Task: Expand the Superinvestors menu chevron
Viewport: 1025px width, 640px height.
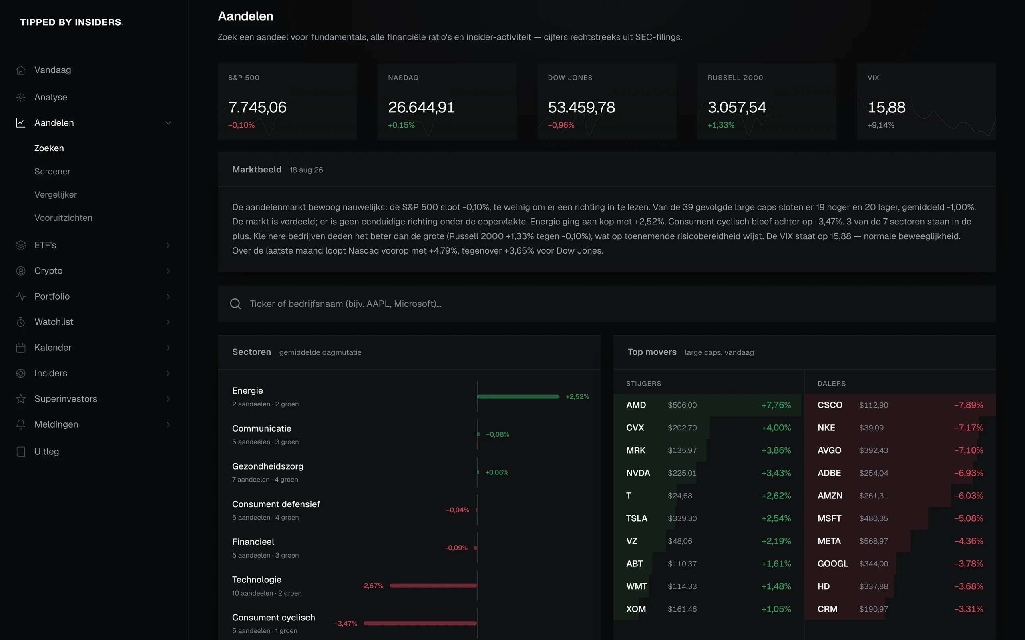Action: [x=168, y=399]
